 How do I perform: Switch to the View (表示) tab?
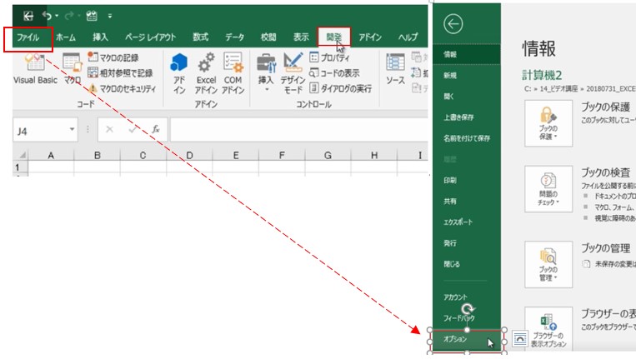[301, 37]
